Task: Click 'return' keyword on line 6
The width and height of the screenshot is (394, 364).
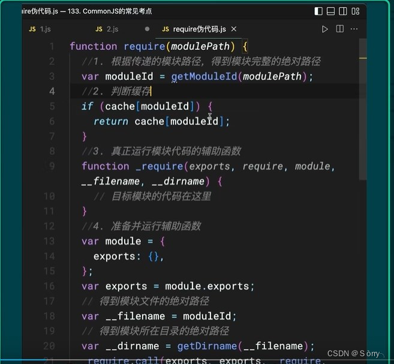Action: [110, 122]
